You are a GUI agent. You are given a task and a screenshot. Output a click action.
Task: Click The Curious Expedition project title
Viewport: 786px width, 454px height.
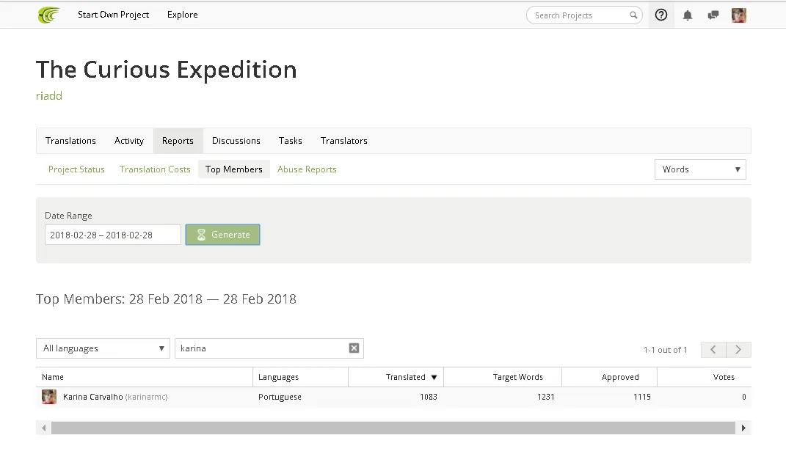[x=167, y=70]
